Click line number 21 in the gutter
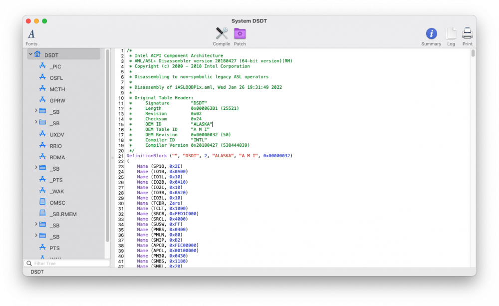 [121, 156]
